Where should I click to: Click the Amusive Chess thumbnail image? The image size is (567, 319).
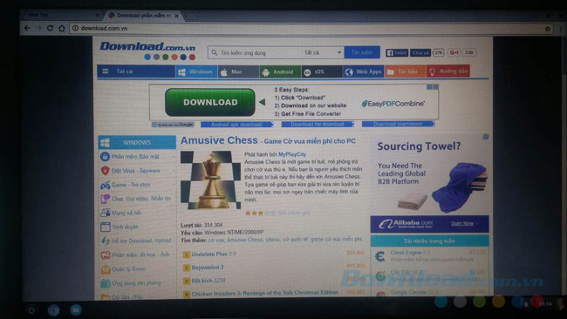[210, 180]
